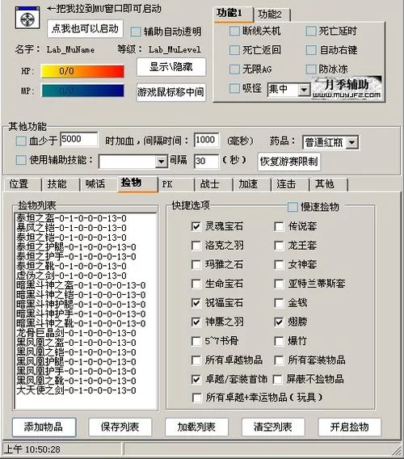This screenshot has width=404, height=459.
Task: Uncheck 灵魂宝石 pickup option
Action: point(196,226)
